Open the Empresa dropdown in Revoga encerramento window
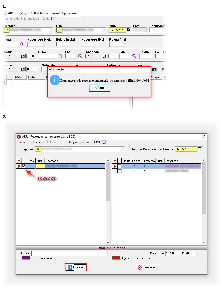The height and width of the screenshot is (290, 223). point(123,149)
